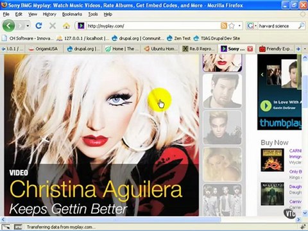This screenshot has height=231, width=308.
Task: Open the Tools menu
Action: pos(93,14)
